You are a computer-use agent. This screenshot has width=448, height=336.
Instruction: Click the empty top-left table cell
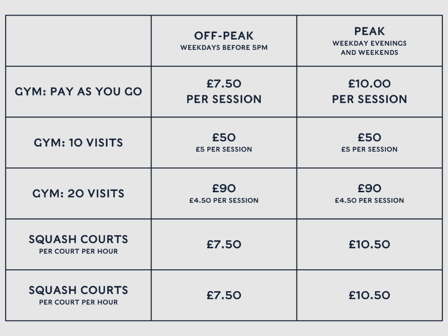click(78, 41)
